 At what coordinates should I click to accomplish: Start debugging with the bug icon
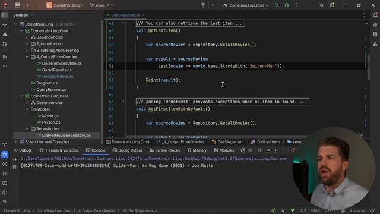pyautogui.click(x=287, y=5)
